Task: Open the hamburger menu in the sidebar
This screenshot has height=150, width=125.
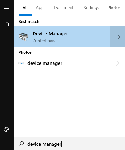Action: pyautogui.click(x=7, y=8)
